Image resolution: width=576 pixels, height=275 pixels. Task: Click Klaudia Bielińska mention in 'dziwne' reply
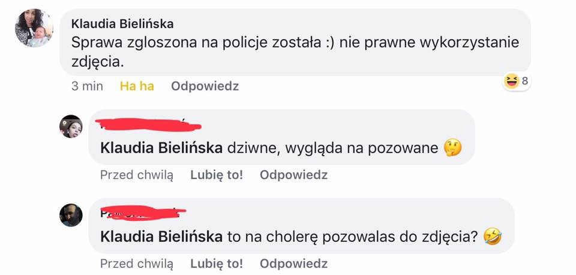coord(161,148)
